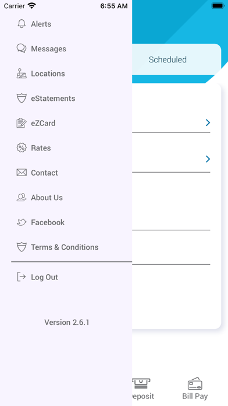Expand the second row chevron arrow
The image size is (228, 406).
pyautogui.click(x=208, y=159)
